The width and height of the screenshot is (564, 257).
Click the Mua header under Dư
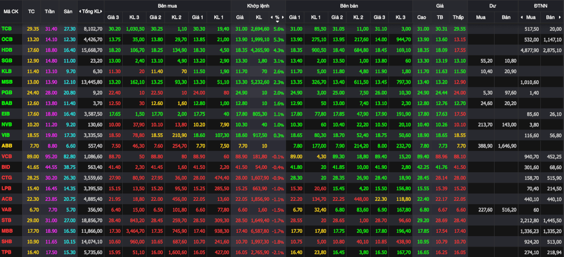(481, 17)
